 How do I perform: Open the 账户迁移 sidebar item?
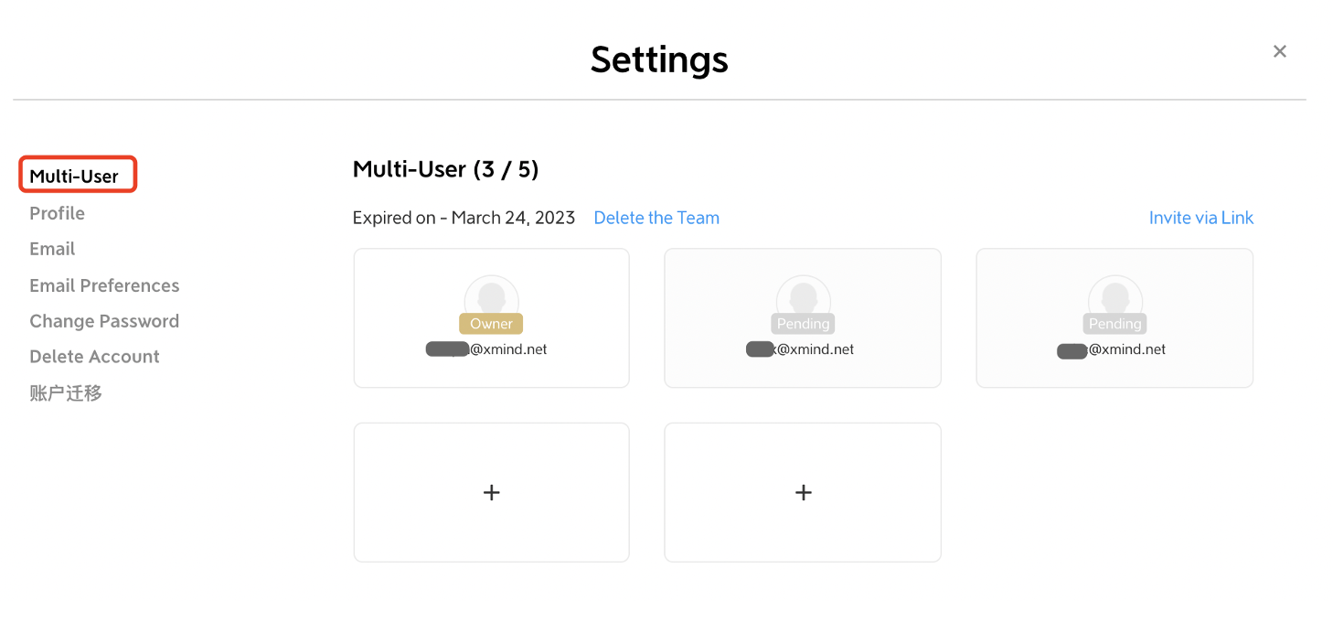tap(66, 393)
